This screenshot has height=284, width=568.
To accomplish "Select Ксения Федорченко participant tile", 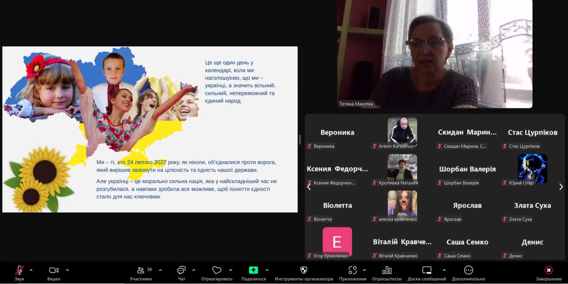I will [337, 169].
